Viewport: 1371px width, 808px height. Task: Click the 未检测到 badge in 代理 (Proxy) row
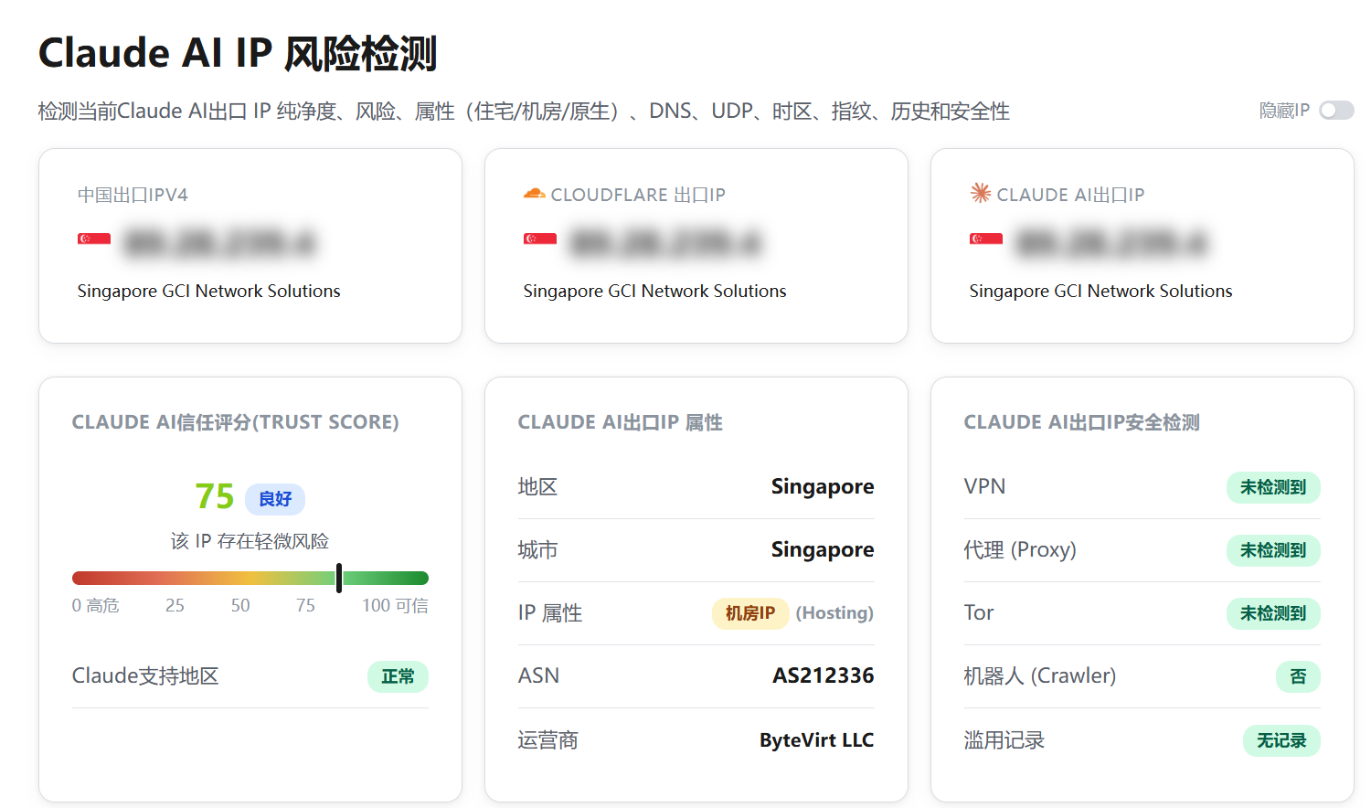(x=1273, y=550)
